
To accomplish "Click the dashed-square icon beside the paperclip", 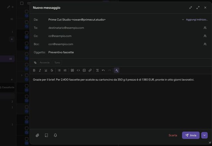I will click(46, 135).
